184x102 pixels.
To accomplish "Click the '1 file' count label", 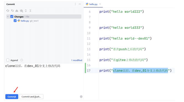I will pos(27,17).
